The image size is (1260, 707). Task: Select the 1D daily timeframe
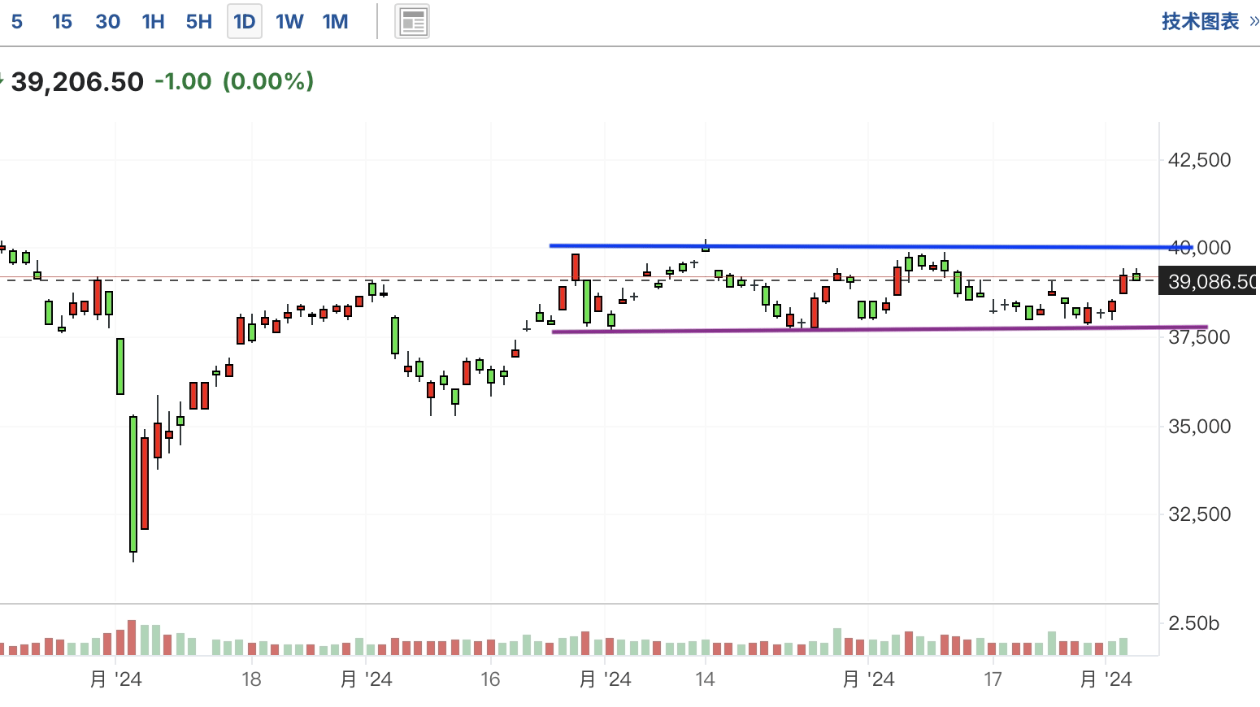point(245,22)
